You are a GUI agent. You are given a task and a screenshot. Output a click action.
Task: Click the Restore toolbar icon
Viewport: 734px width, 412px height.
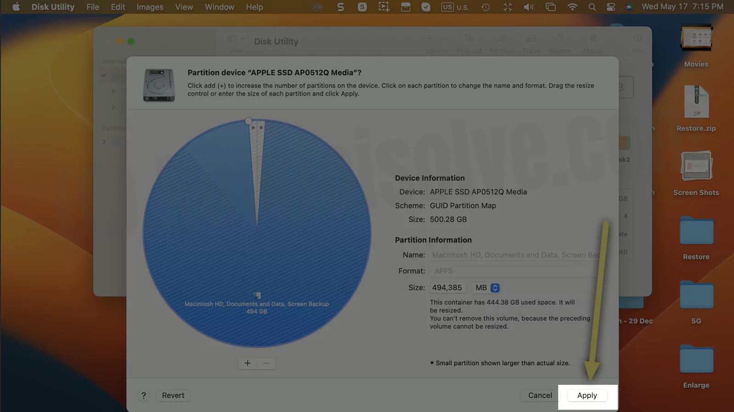[559, 39]
